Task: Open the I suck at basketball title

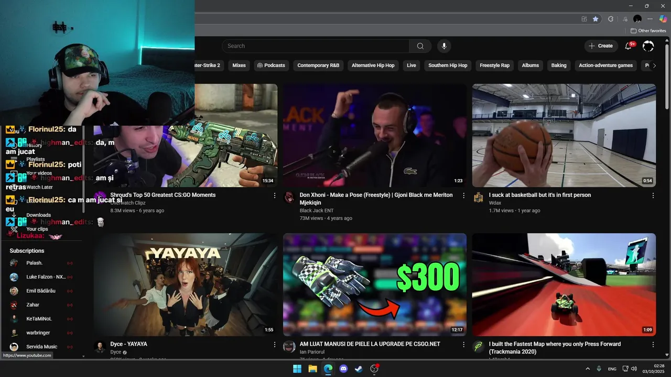Action: (540, 195)
